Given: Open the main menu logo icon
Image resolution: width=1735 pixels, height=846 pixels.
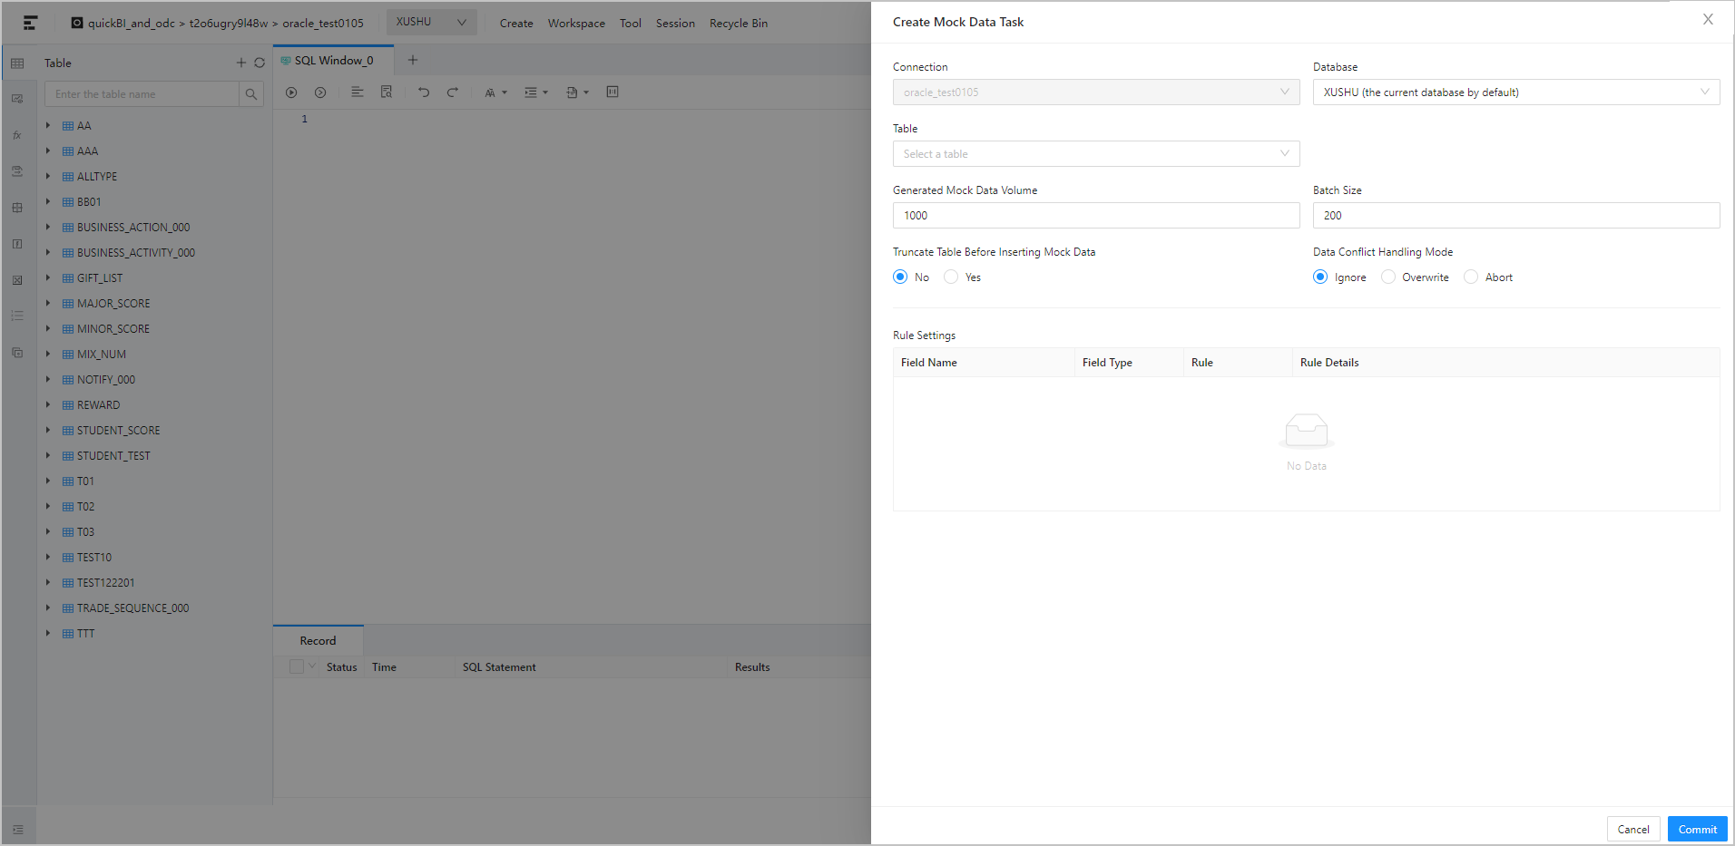Looking at the screenshot, I should coord(30,23).
